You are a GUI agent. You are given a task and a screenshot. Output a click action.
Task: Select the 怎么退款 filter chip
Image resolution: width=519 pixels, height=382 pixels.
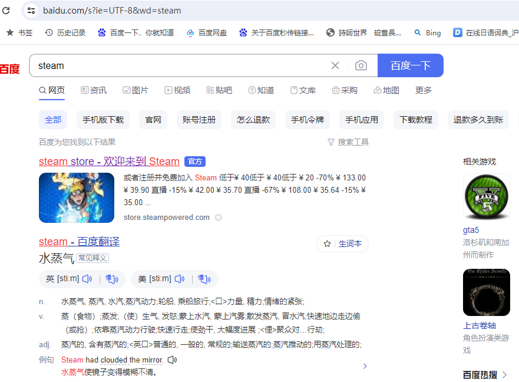[x=253, y=120]
